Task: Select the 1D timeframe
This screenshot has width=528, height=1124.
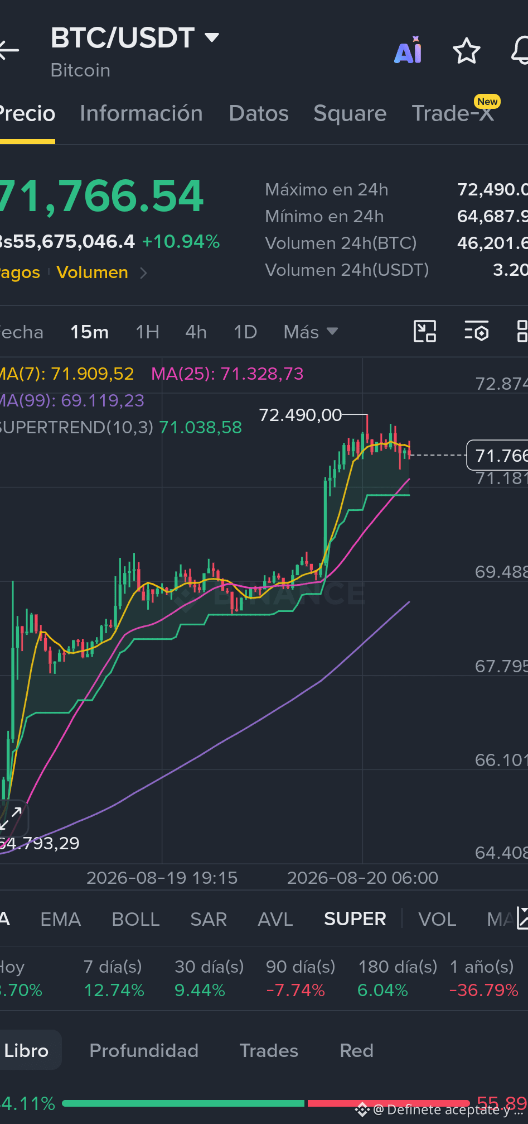Action: tap(245, 332)
